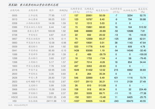Click index name 恒生指数
This screenshot has height=109, width=155.
point(33,101)
